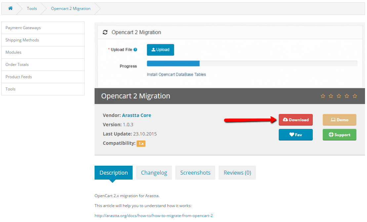367x222 pixels.
Task: Open Tools breadcrumb link
Action: tap(32, 9)
